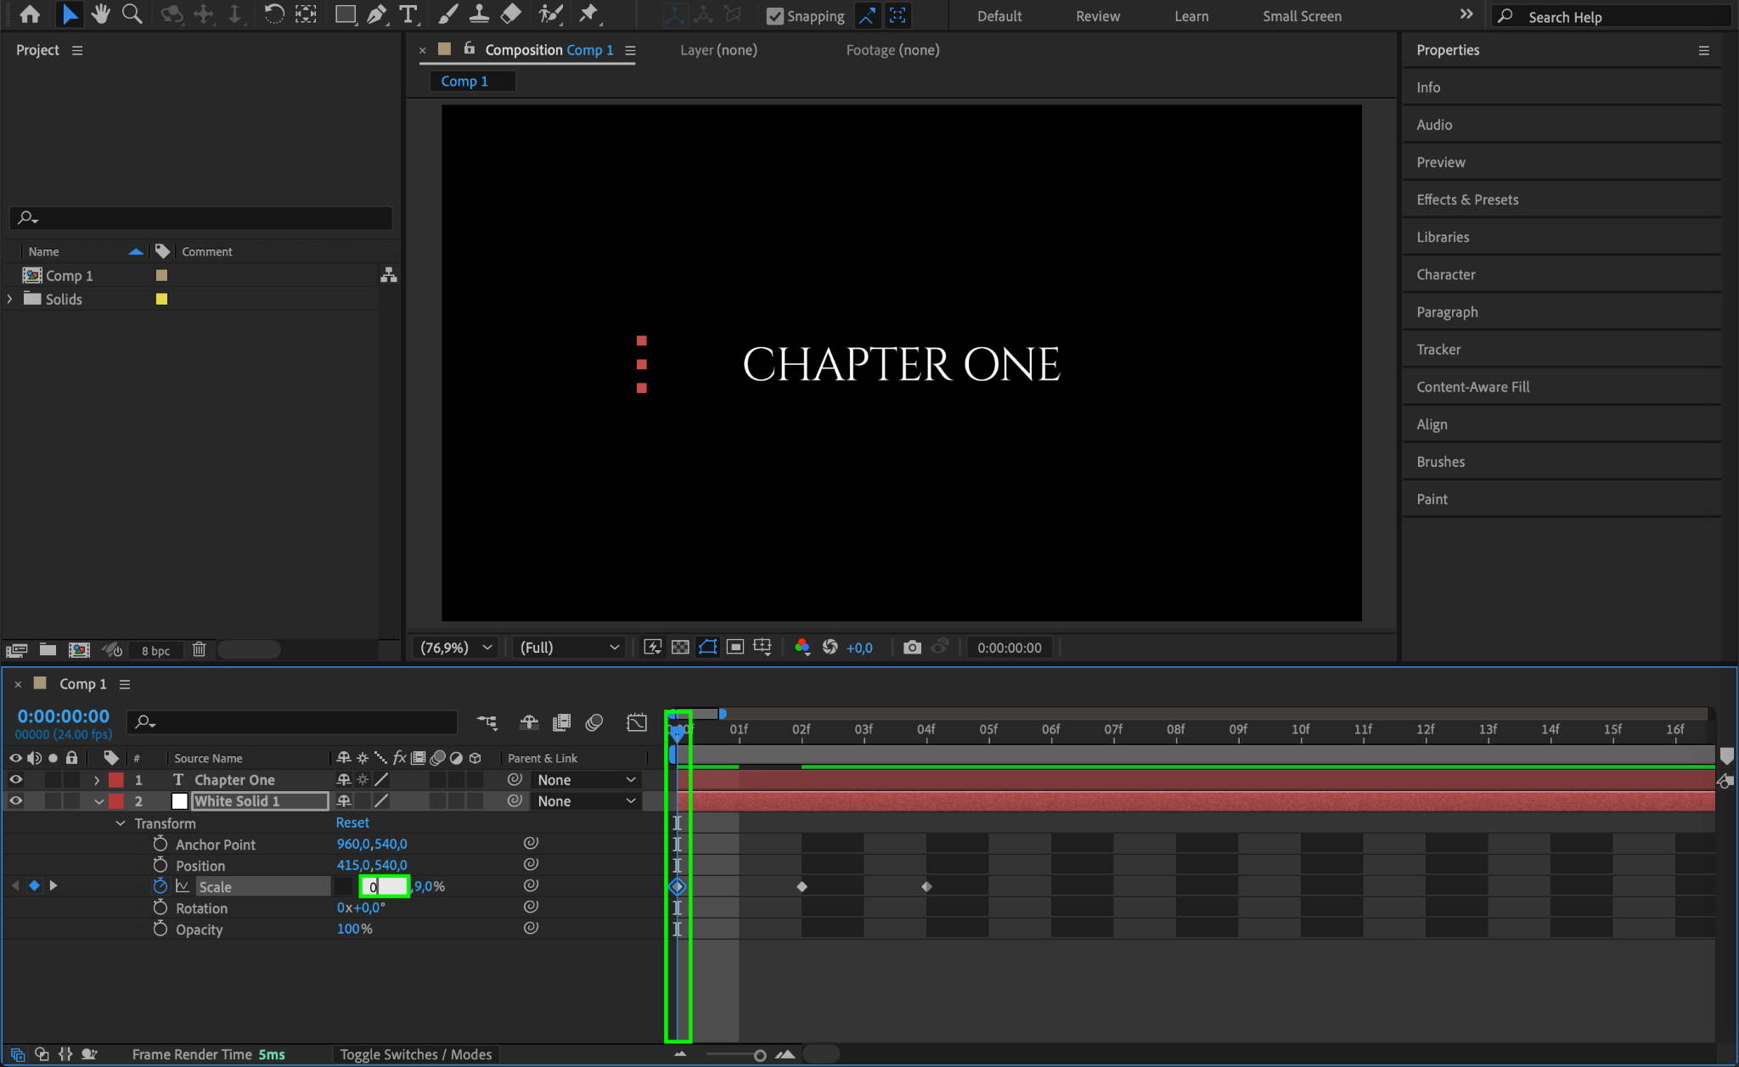The width and height of the screenshot is (1739, 1067).
Task: Select the Scale keyframe at 02f
Action: click(802, 886)
